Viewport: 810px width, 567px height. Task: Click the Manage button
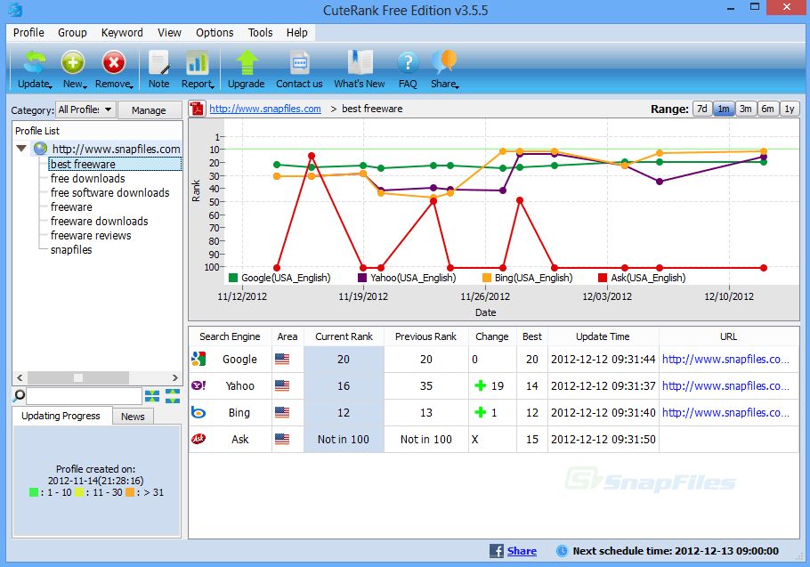click(x=149, y=110)
